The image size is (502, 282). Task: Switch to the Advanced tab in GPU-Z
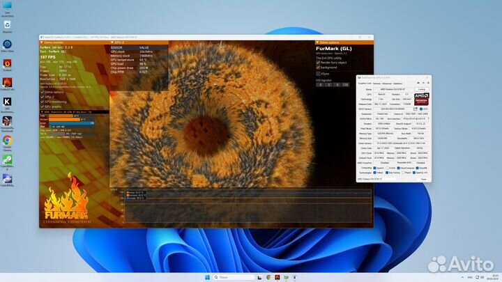[x=387, y=84]
